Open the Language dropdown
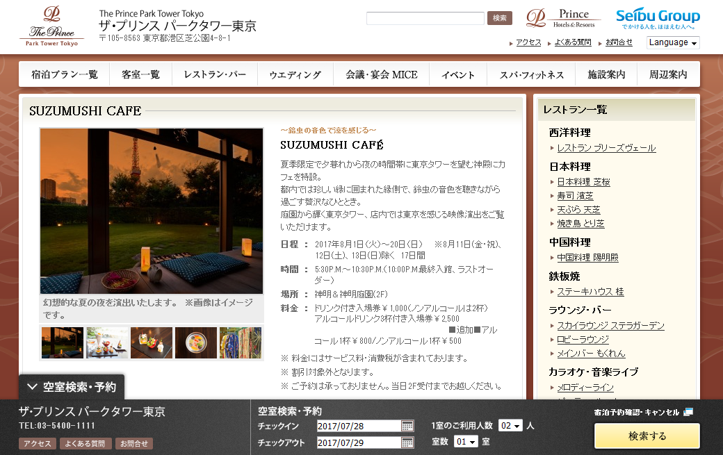Viewport: 723px width, 455px height. (x=673, y=42)
